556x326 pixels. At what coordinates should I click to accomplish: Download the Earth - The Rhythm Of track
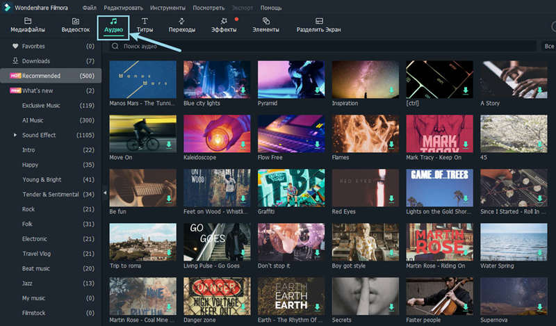click(317, 307)
